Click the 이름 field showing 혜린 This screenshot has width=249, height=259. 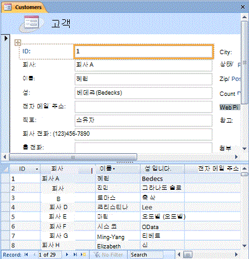pos(143,79)
